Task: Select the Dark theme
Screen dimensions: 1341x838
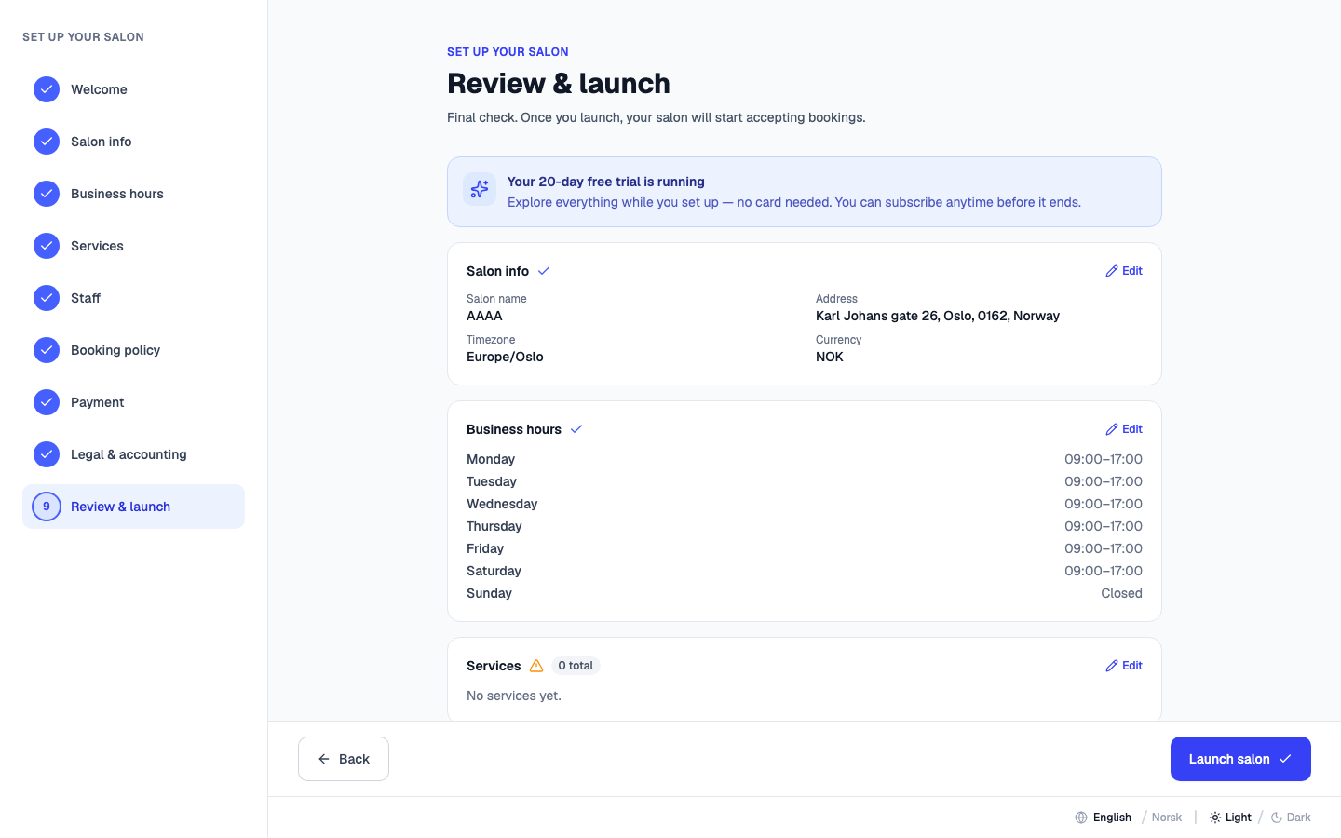Action: pos(1291,818)
